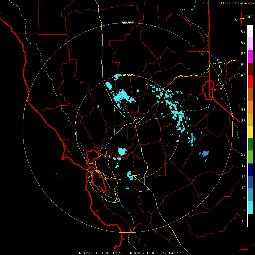Click the bright red 50 kft legend swatch
Screen dimensions: 255x255
250,82
